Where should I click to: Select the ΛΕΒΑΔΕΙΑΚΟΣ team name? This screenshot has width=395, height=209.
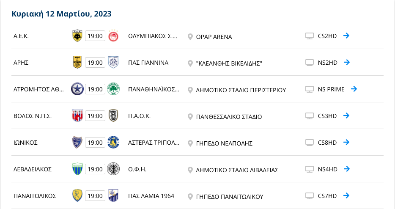coord(33,169)
